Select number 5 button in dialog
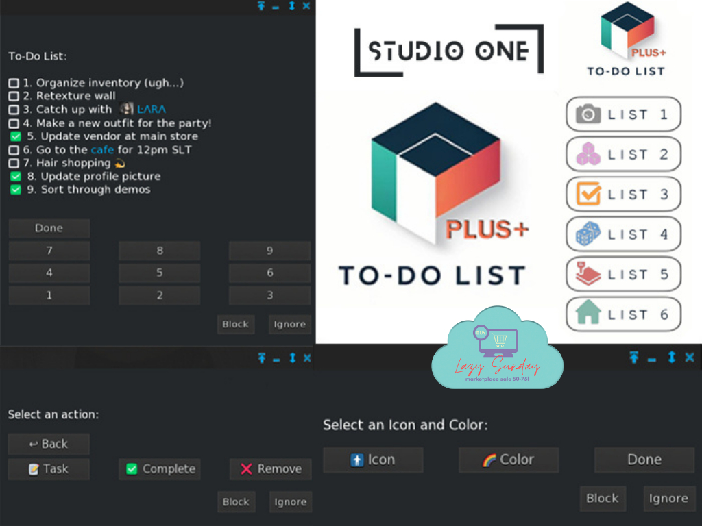Image resolution: width=702 pixels, height=526 pixels. pyautogui.click(x=159, y=273)
